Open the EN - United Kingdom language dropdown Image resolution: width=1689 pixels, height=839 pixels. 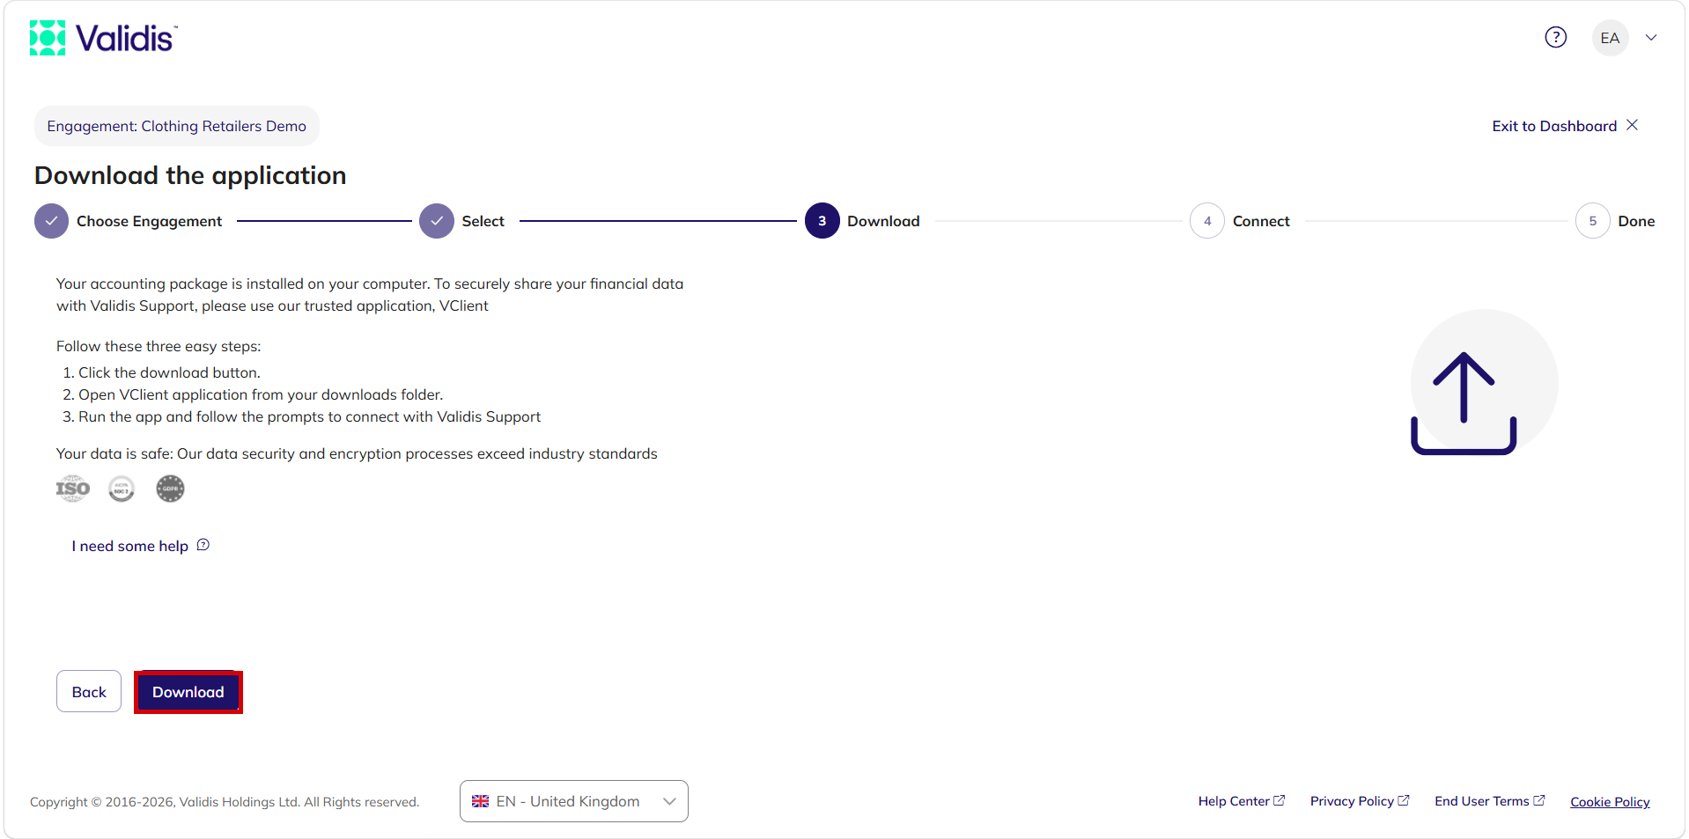click(x=573, y=801)
